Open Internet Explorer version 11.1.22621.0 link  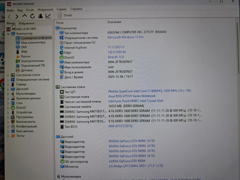[x=116, y=47]
